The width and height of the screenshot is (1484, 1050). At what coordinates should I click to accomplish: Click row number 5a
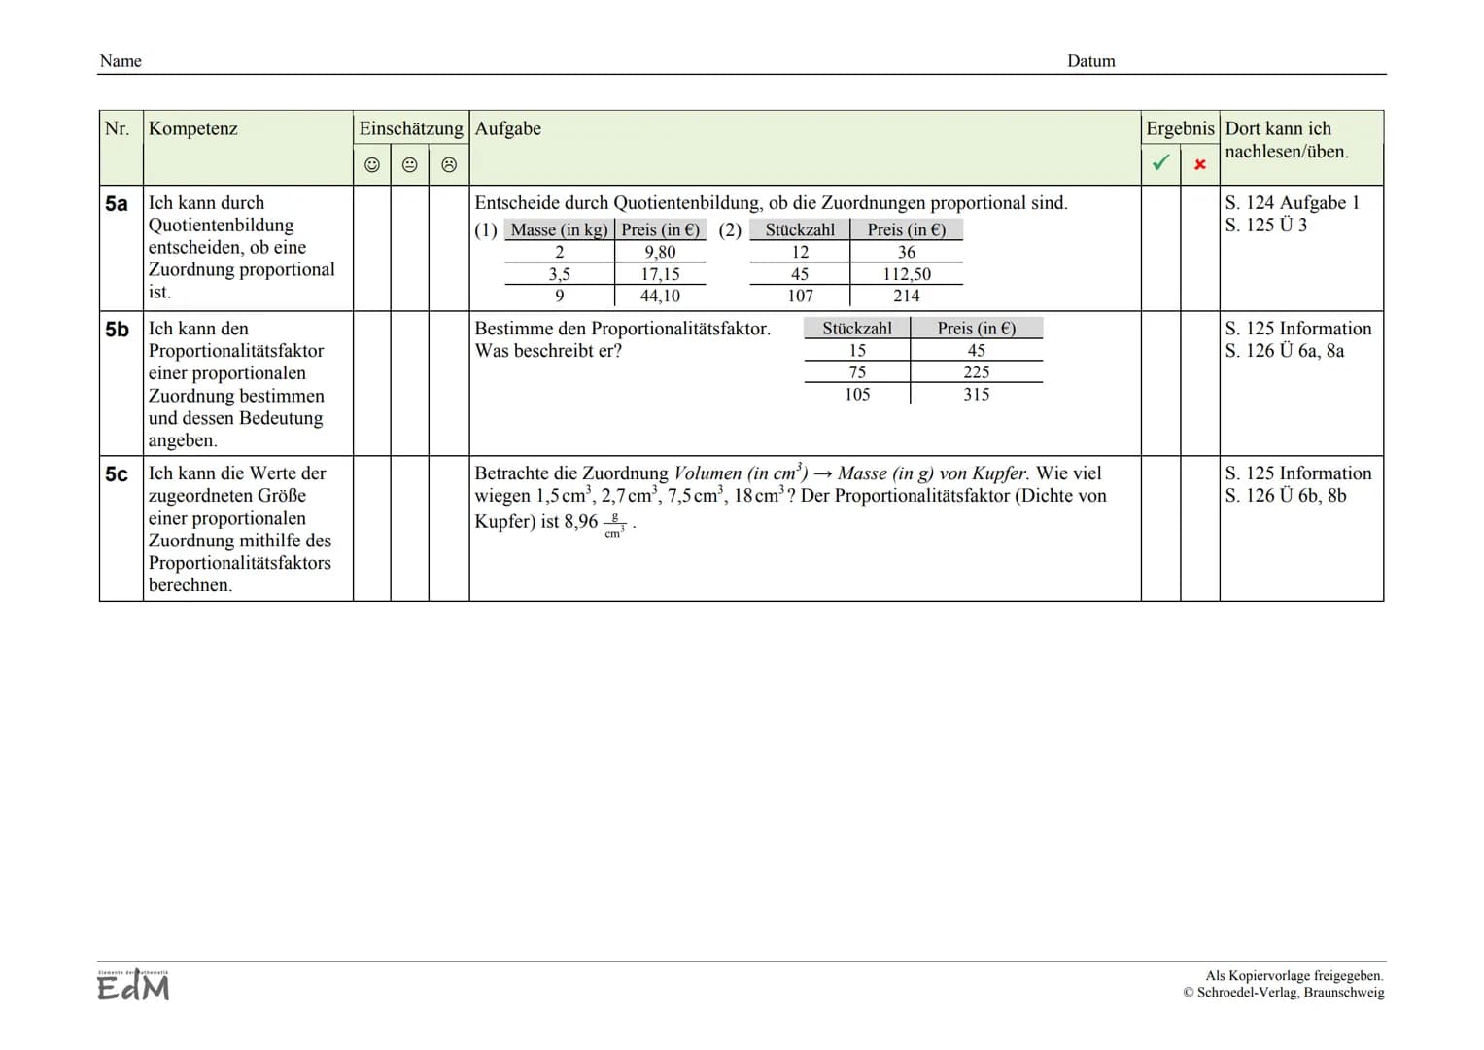click(117, 203)
